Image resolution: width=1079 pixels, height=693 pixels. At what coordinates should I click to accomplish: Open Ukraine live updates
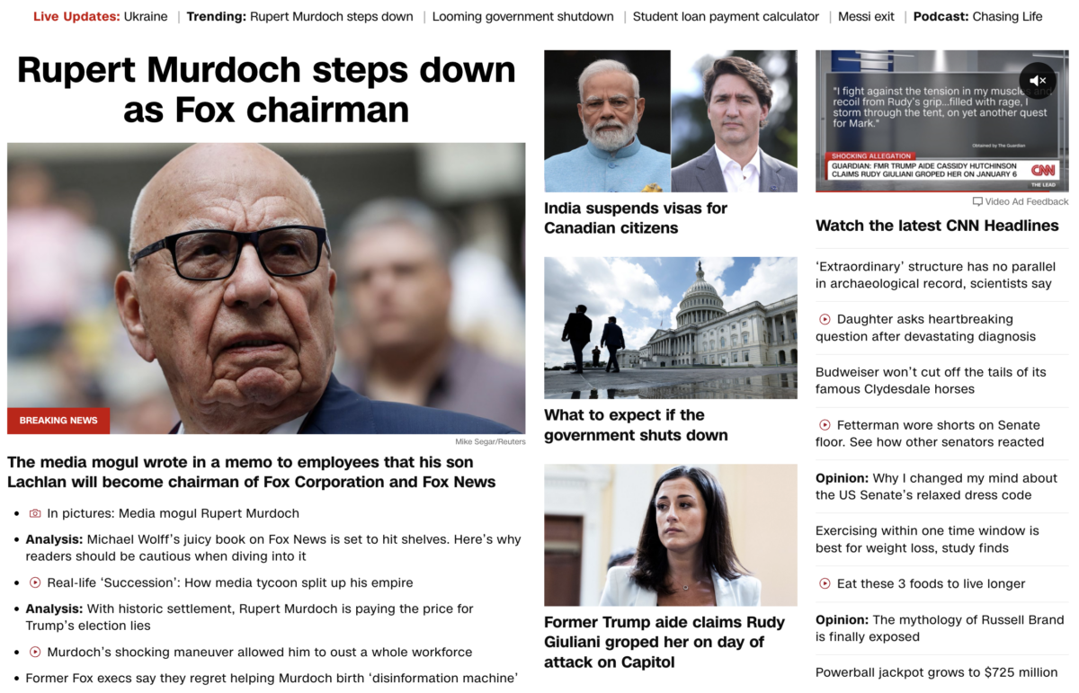tap(144, 16)
